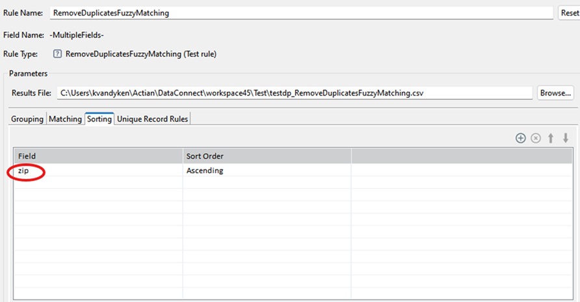The image size is (580, 302).
Task: Click the Sort Order column header
Action: click(x=267, y=156)
